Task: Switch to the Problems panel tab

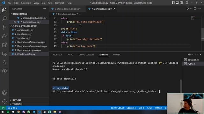Action: [x=57, y=55]
